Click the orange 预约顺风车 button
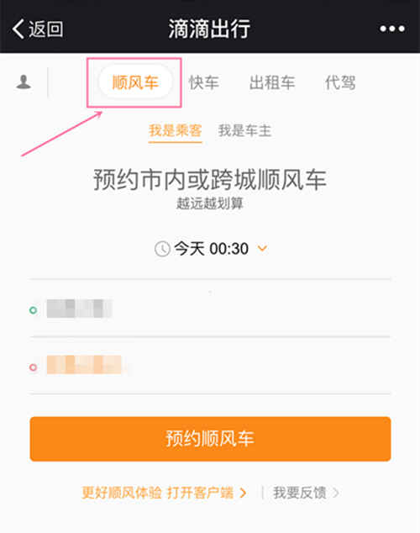420x533 pixels. tap(210, 439)
